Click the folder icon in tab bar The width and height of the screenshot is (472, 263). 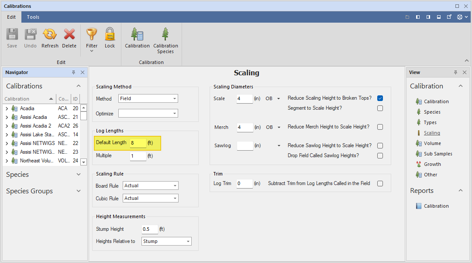(407, 17)
